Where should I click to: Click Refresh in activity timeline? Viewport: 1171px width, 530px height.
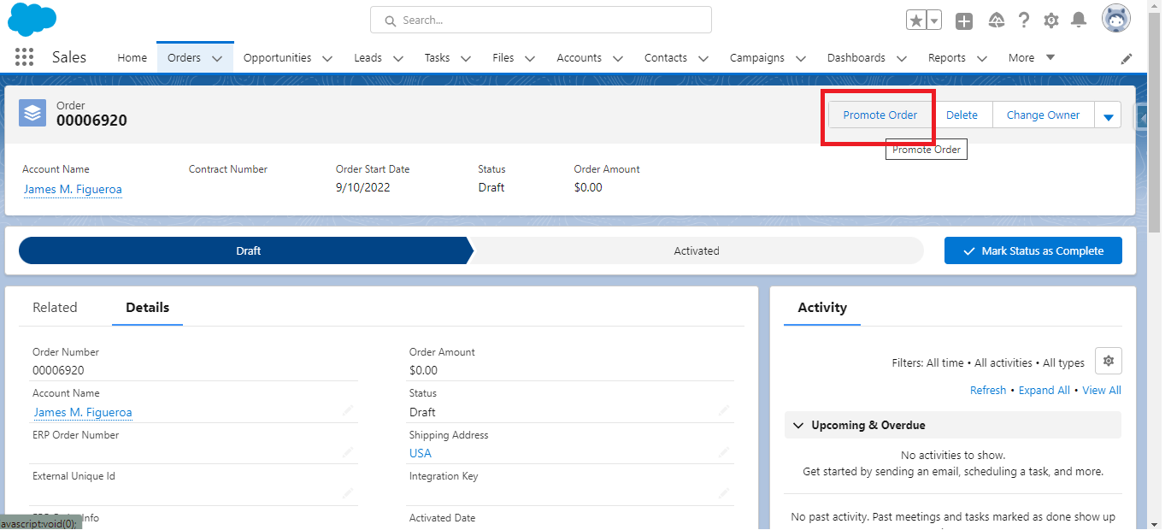coord(988,390)
